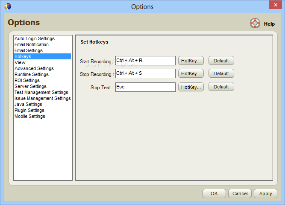The width and height of the screenshot is (285, 205).
Task: Click the Help lifebuoy icon
Action: point(255,23)
